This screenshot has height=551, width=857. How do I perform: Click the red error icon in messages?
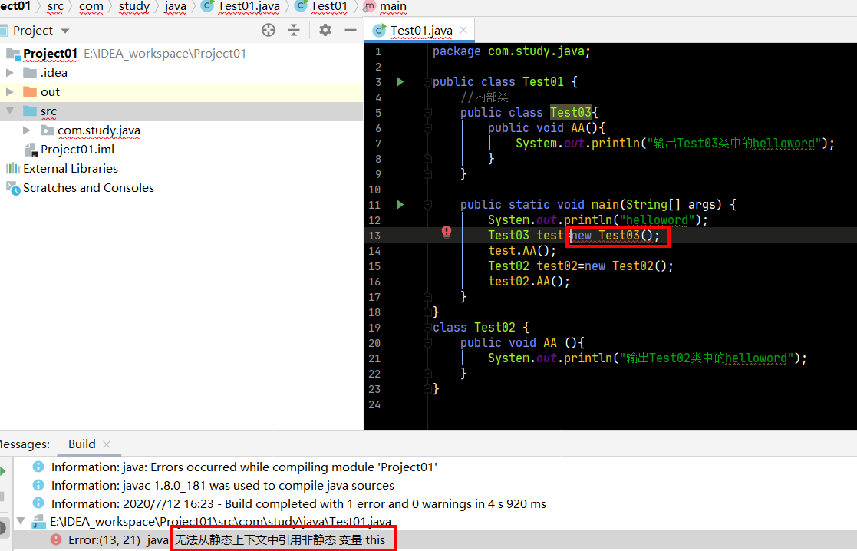56,539
